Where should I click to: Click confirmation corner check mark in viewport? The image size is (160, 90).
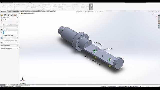[x=153, y=14]
